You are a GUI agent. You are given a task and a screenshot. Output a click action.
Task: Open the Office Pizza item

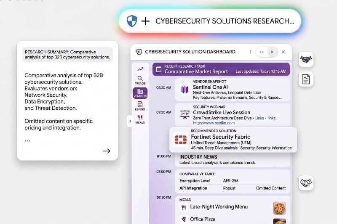click(203, 219)
